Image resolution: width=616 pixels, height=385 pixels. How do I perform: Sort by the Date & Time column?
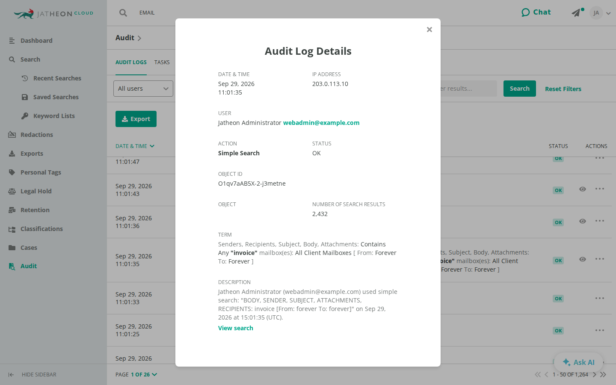(135, 146)
